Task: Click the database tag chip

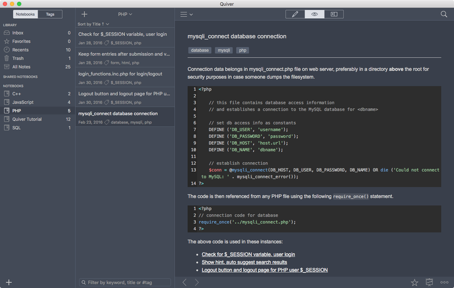Action: (x=200, y=50)
